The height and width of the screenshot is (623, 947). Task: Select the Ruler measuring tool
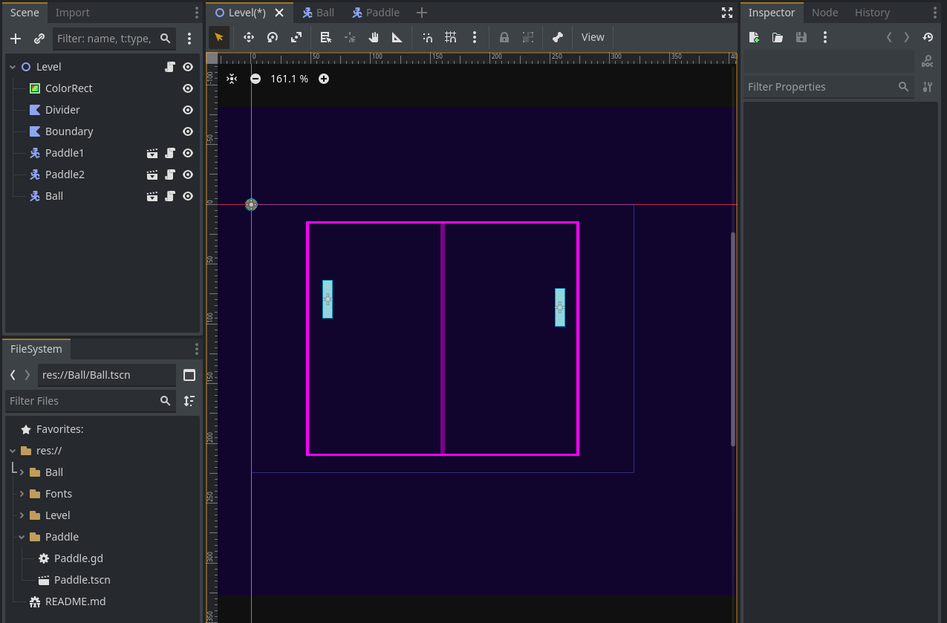pyautogui.click(x=397, y=36)
